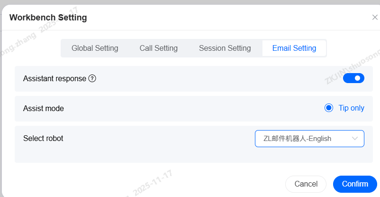
Task: Confirm the workbench settings
Action: tap(355, 184)
